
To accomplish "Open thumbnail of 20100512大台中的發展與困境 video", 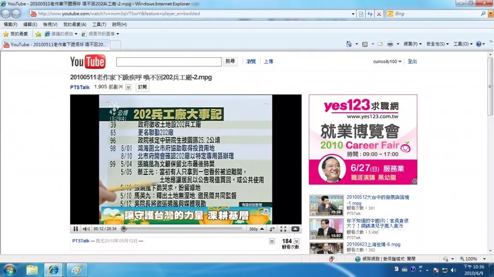I will (327, 205).
